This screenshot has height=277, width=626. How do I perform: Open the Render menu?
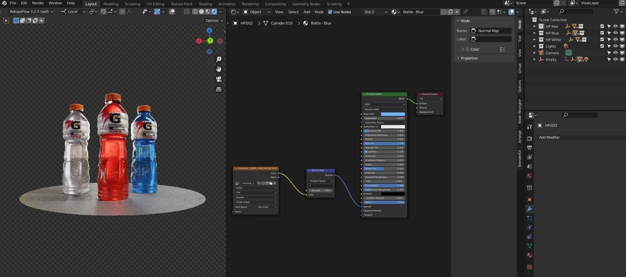pos(38,3)
